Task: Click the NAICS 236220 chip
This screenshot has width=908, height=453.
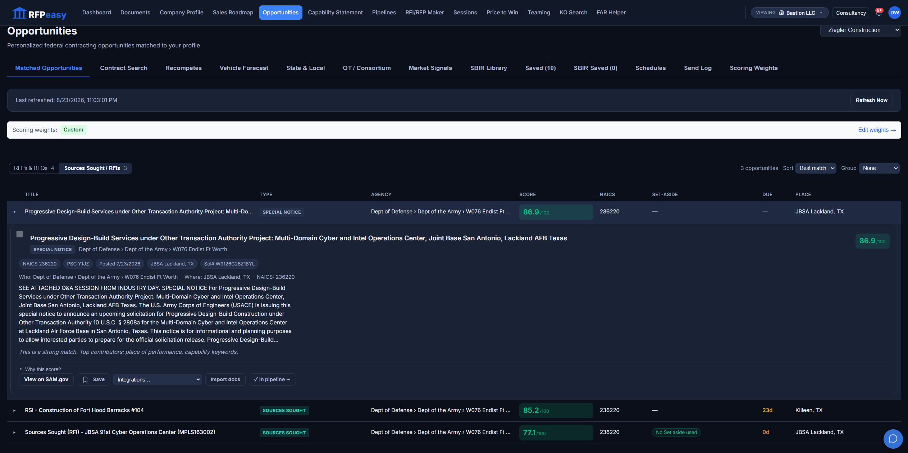Action: pos(40,264)
